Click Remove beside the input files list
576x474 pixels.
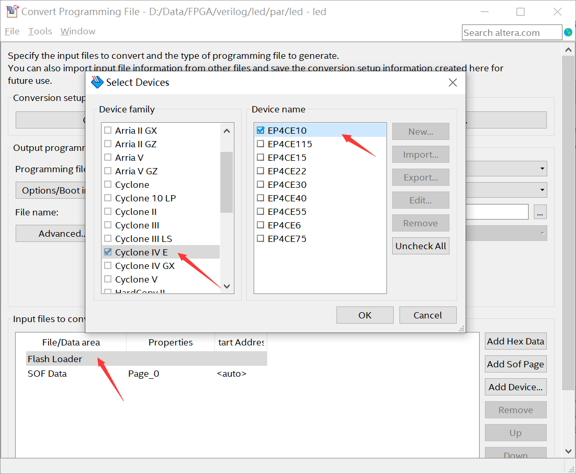(516, 410)
